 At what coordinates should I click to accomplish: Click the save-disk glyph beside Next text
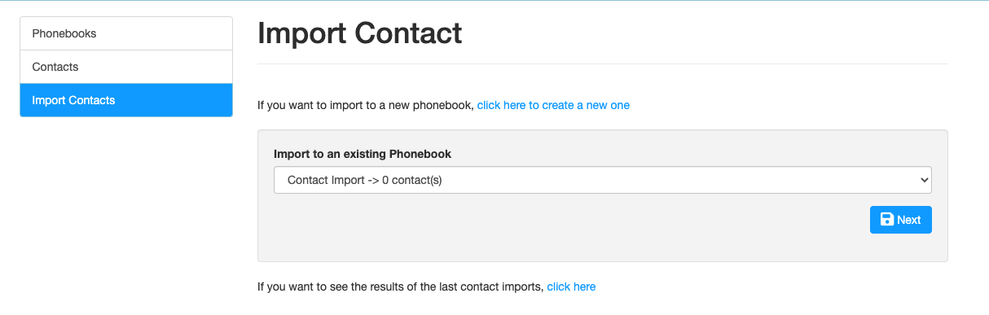[887, 220]
